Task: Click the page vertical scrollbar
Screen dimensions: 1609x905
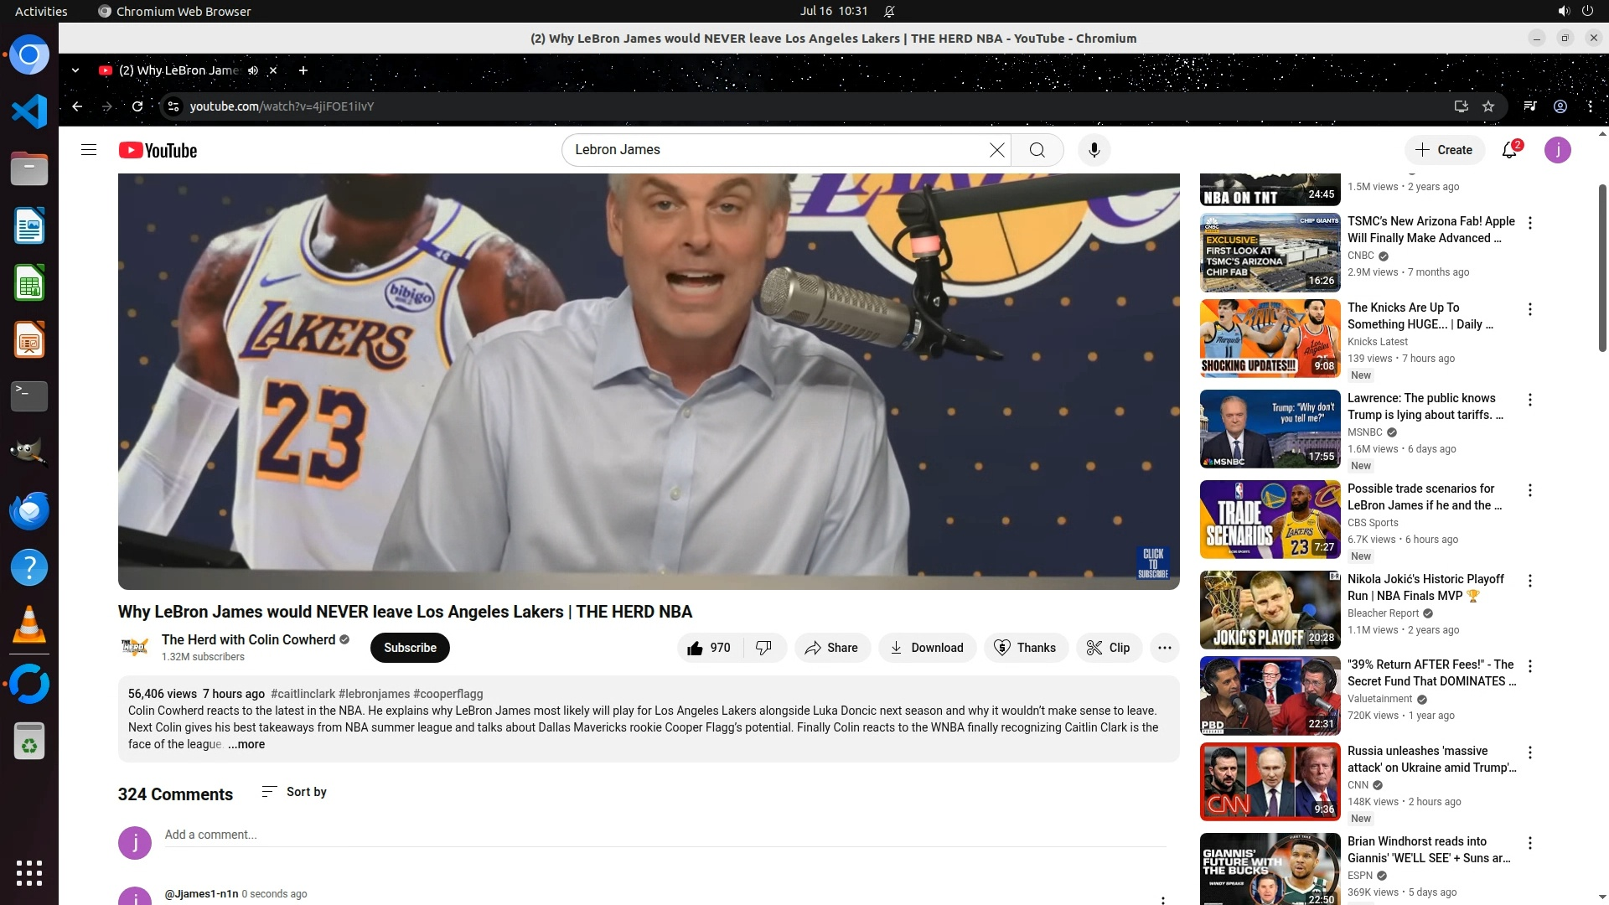Action: (1602, 268)
